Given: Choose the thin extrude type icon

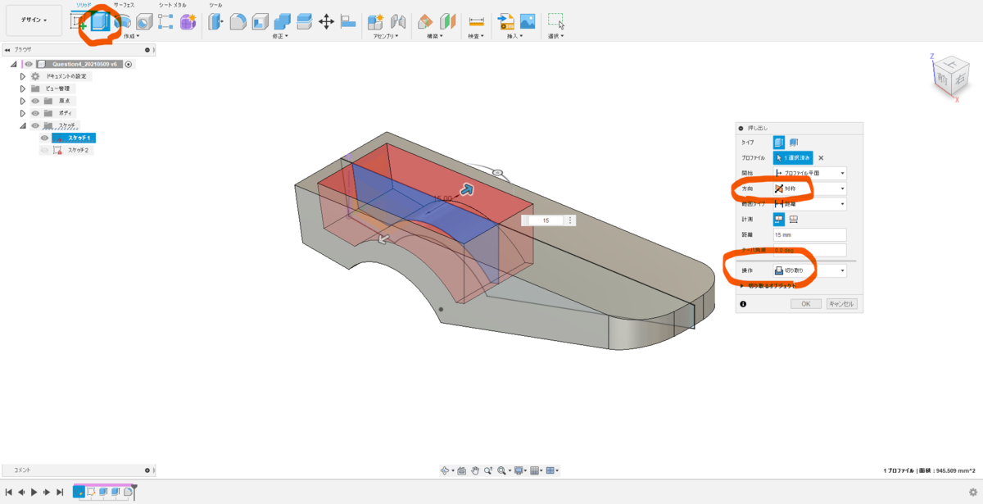Looking at the screenshot, I should (x=794, y=143).
